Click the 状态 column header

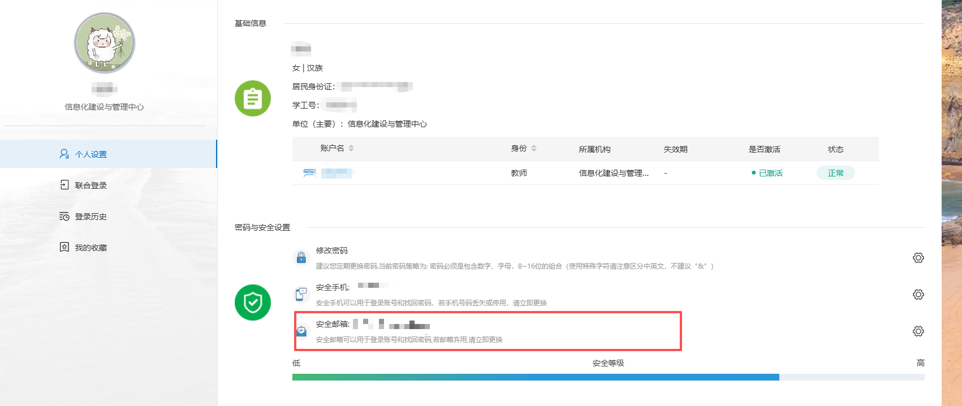pyautogui.click(x=836, y=149)
